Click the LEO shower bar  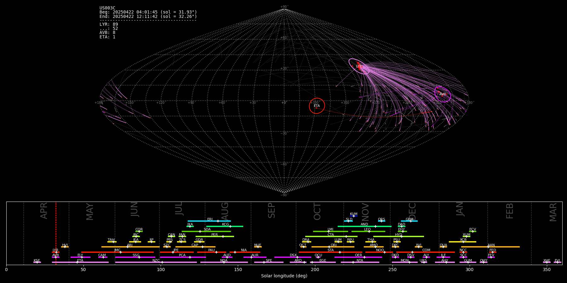pyautogui.click(x=368, y=231)
